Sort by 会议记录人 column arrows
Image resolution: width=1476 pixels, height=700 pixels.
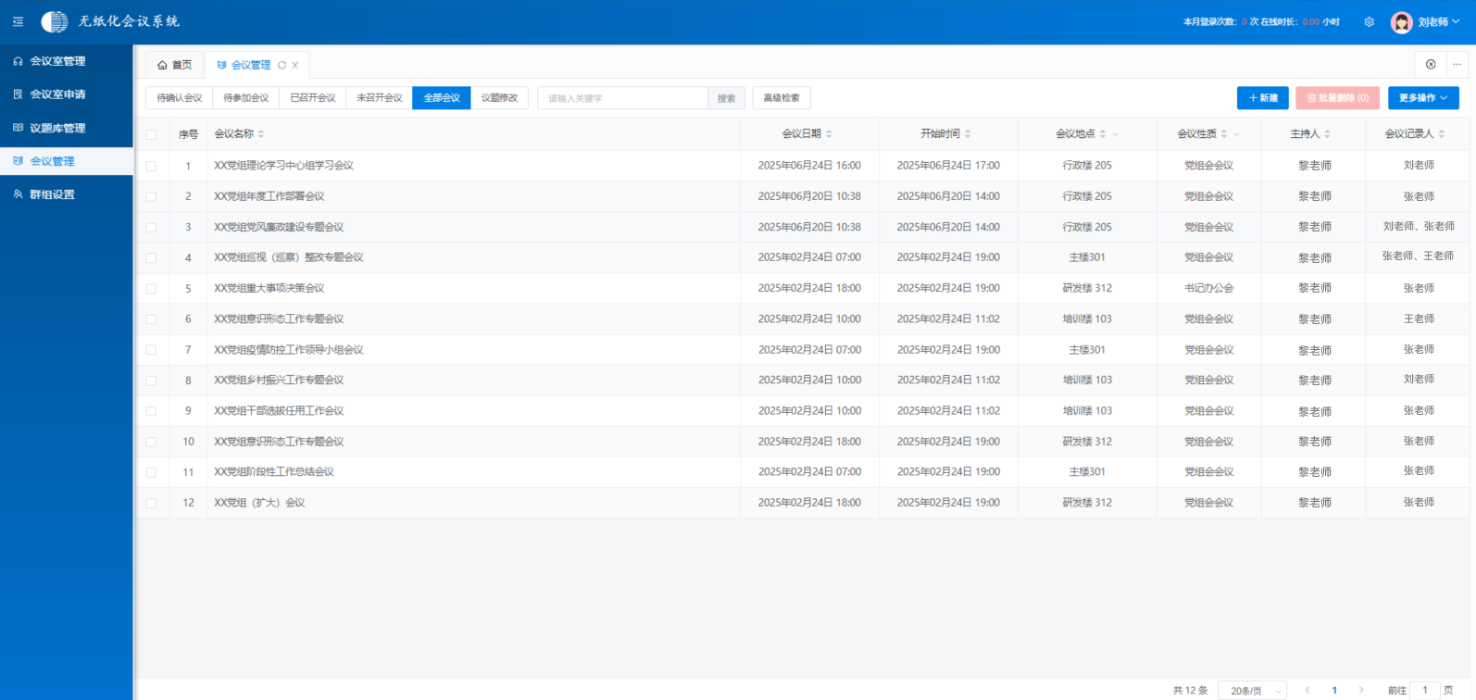pyautogui.click(x=1441, y=134)
